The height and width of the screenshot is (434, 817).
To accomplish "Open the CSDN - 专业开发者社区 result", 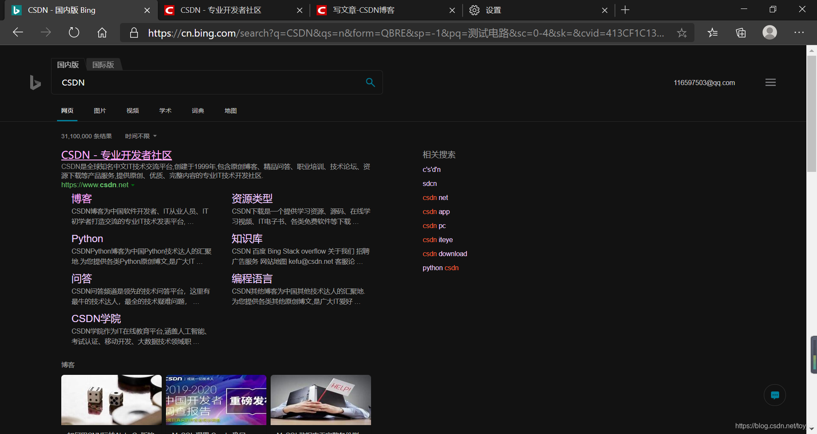I will tap(117, 155).
